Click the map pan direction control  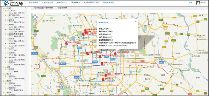(35, 17)
